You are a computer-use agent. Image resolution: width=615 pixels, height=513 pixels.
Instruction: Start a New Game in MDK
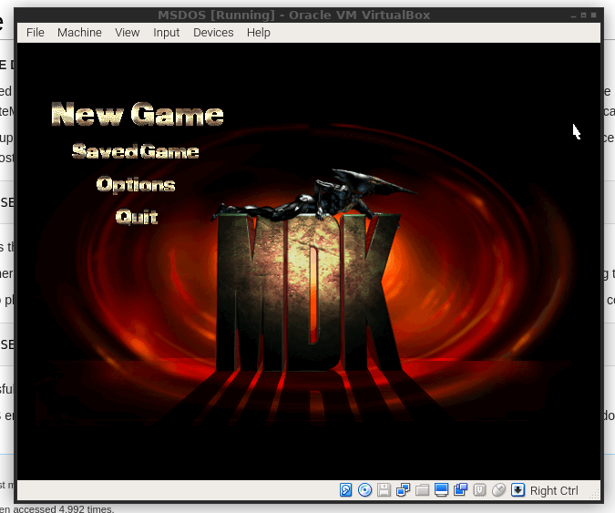coord(138,114)
